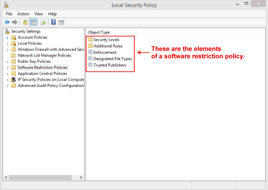
Task: Expand Advanced Audit Policy Configuration node
Action: (7, 86)
